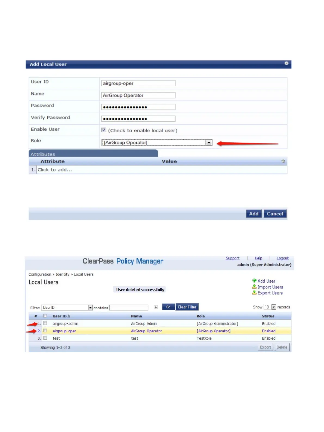Click the Name column header
This screenshot has height=432, width=324.
[136, 316]
